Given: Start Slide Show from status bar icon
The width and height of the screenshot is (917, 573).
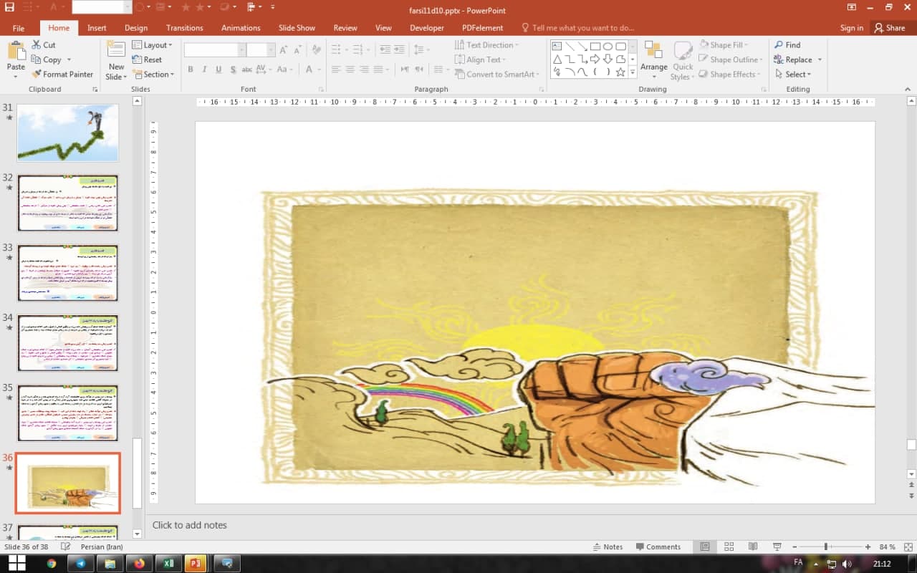Looking at the screenshot, I should tap(777, 546).
